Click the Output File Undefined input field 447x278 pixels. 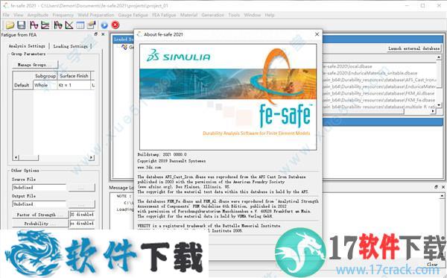pyautogui.click(x=39, y=204)
